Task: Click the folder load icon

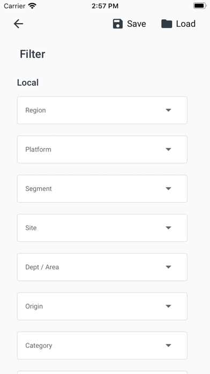Action: pyautogui.click(x=167, y=24)
